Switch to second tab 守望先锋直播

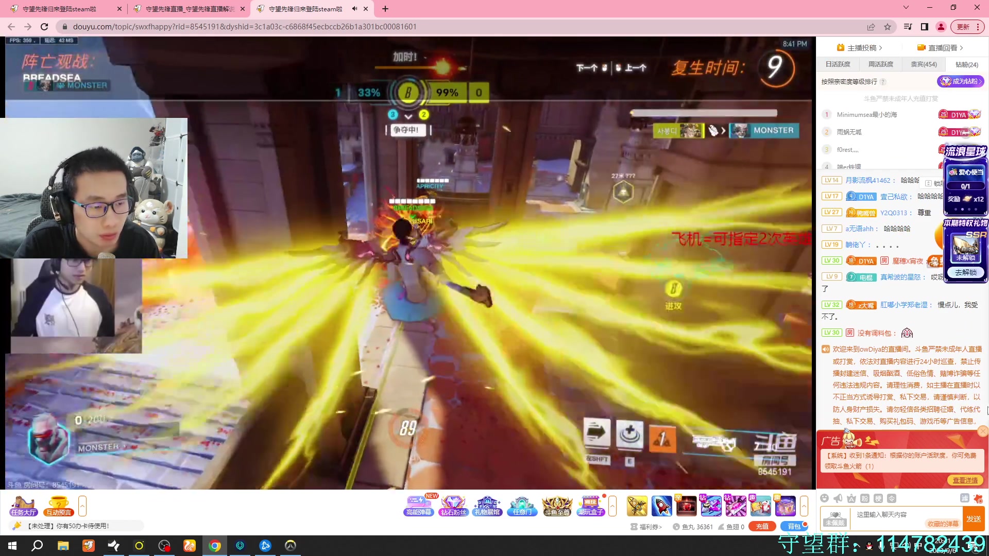click(x=190, y=9)
